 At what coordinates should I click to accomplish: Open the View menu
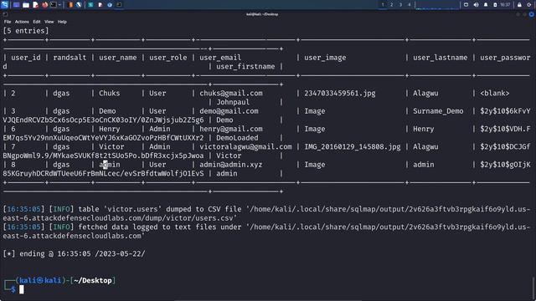[49, 22]
